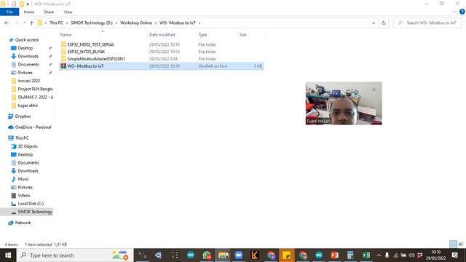Open the Home ribbon tab
This screenshot has height=262, width=466.
click(x=29, y=12)
